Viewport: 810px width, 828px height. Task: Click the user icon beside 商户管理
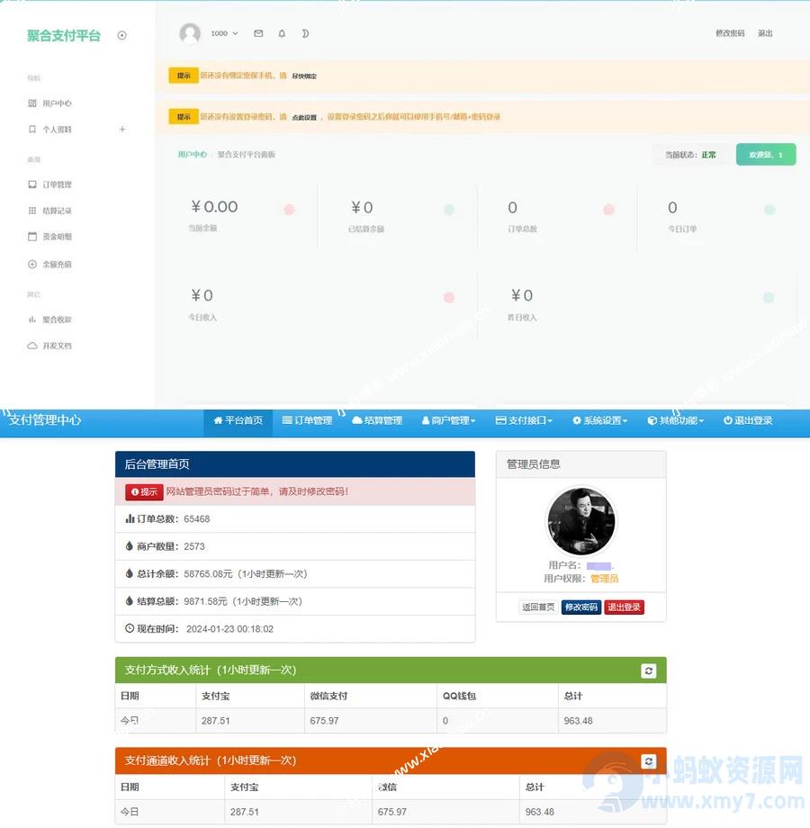click(425, 420)
